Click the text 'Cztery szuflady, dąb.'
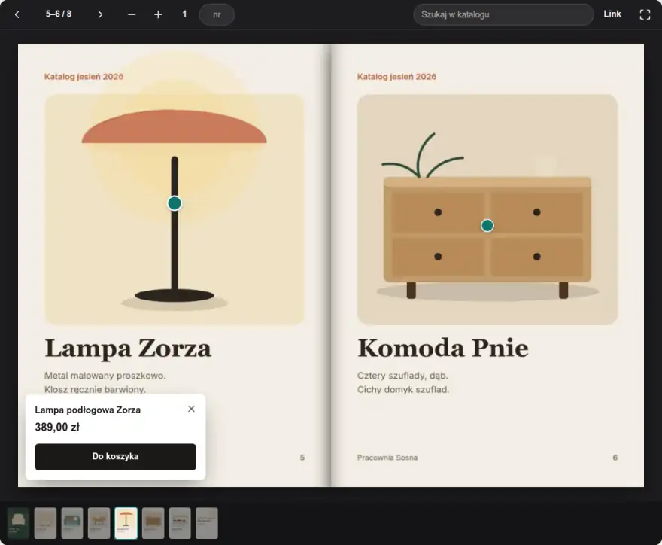The width and height of the screenshot is (662, 545). (x=402, y=376)
